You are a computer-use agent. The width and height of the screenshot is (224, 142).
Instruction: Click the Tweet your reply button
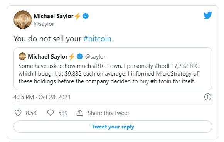[113, 127]
